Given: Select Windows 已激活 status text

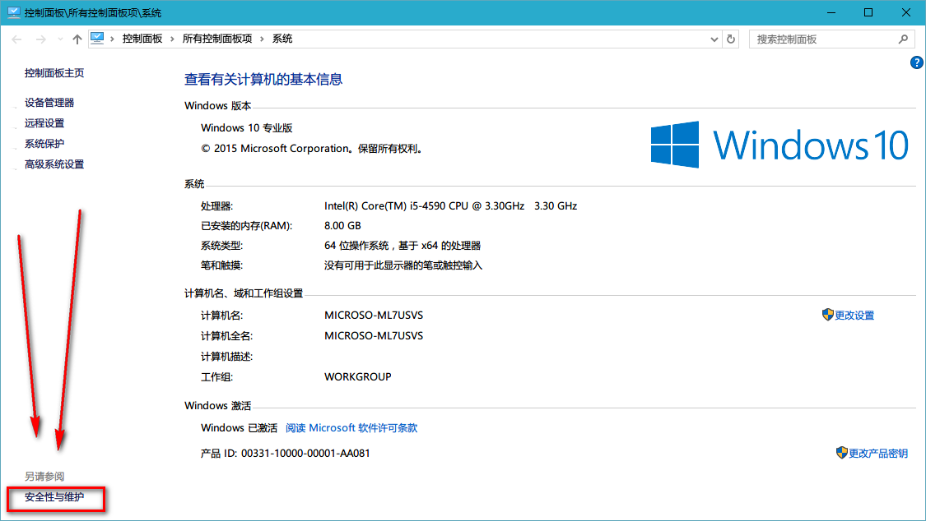Looking at the screenshot, I should (240, 428).
